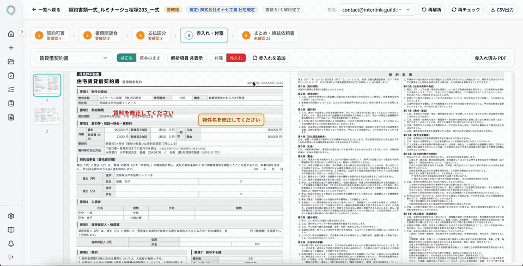Click the app logo at top left
Image resolution: width=523 pixels, height=266 pixels.
pos(11,10)
